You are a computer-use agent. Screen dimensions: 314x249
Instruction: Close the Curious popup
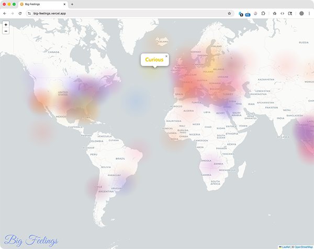tap(166, 56)
